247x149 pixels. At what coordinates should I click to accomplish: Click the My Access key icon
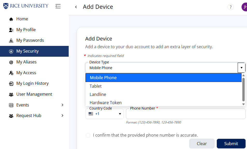coord(11,73)
